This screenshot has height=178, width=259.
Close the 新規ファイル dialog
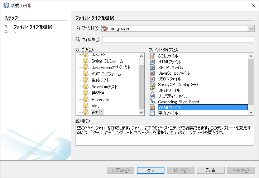[253, 5]
